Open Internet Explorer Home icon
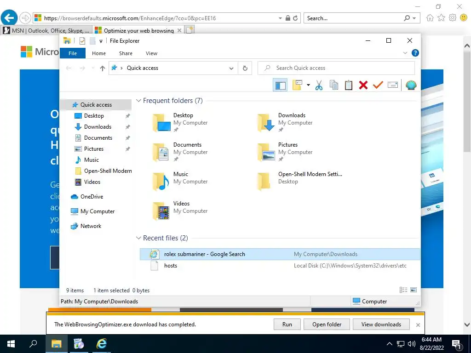Screen dimensions: 471x353 pos(430,18)
